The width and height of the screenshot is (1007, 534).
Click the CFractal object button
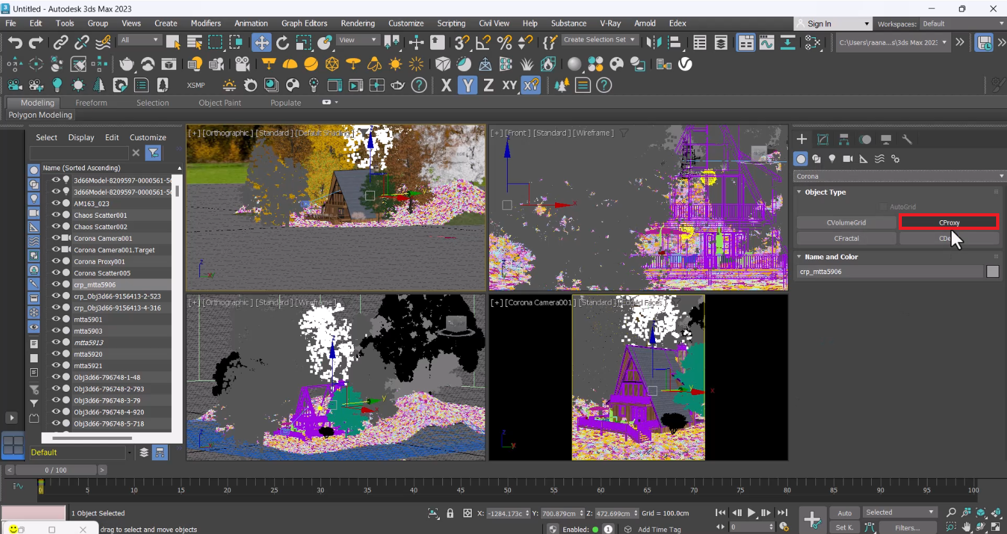[x=846, y=238]
